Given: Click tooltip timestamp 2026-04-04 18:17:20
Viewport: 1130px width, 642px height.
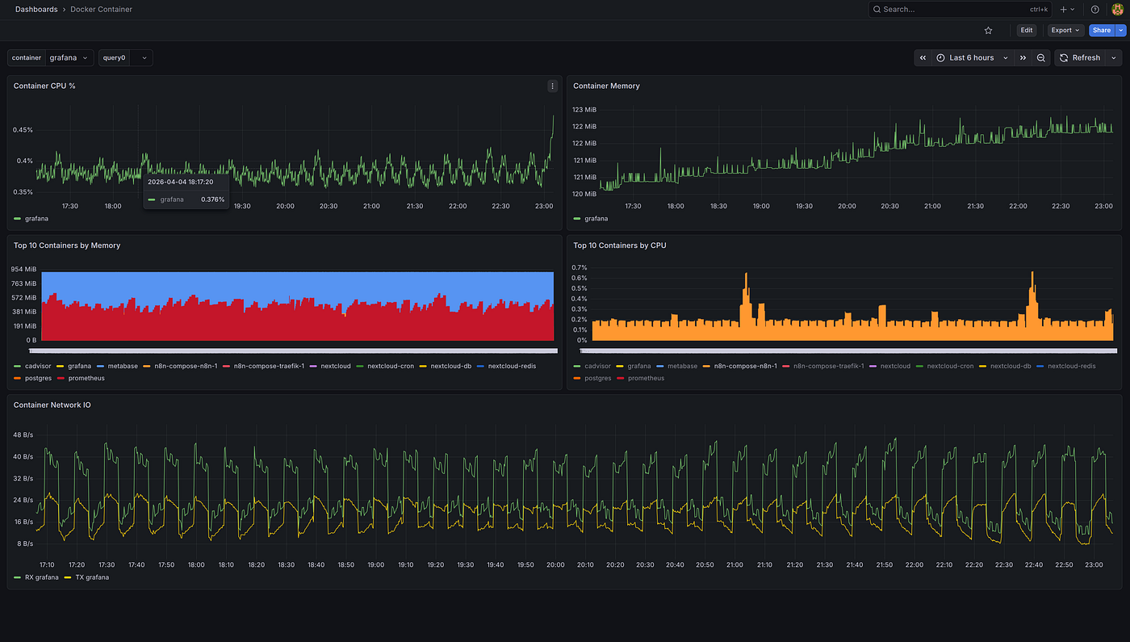Looking at the screenshot, I should pyautogui.click(x=180, y=183).
